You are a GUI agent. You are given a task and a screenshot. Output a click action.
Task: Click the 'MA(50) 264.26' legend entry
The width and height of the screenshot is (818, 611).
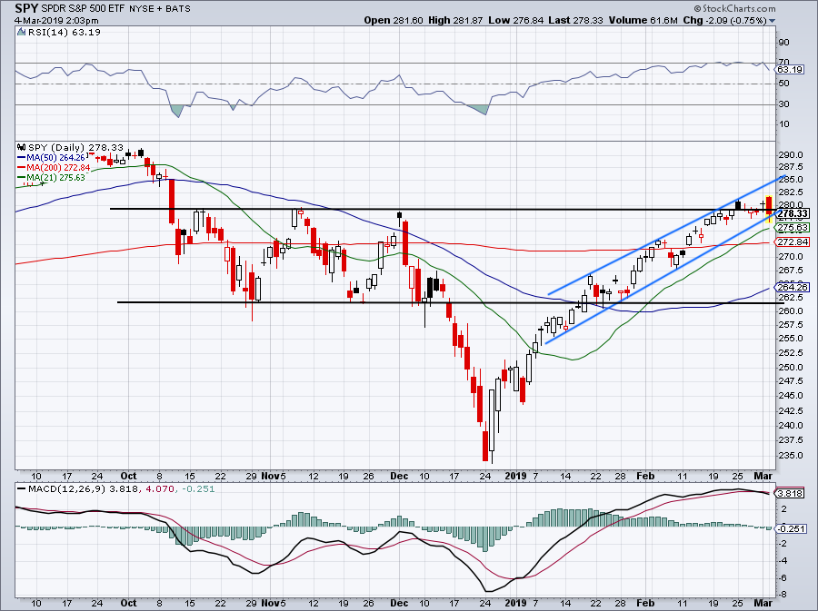point(55,158)
